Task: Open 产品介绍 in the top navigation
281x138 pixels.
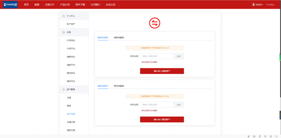Action: pyautogui.click(x=65, y=5)
